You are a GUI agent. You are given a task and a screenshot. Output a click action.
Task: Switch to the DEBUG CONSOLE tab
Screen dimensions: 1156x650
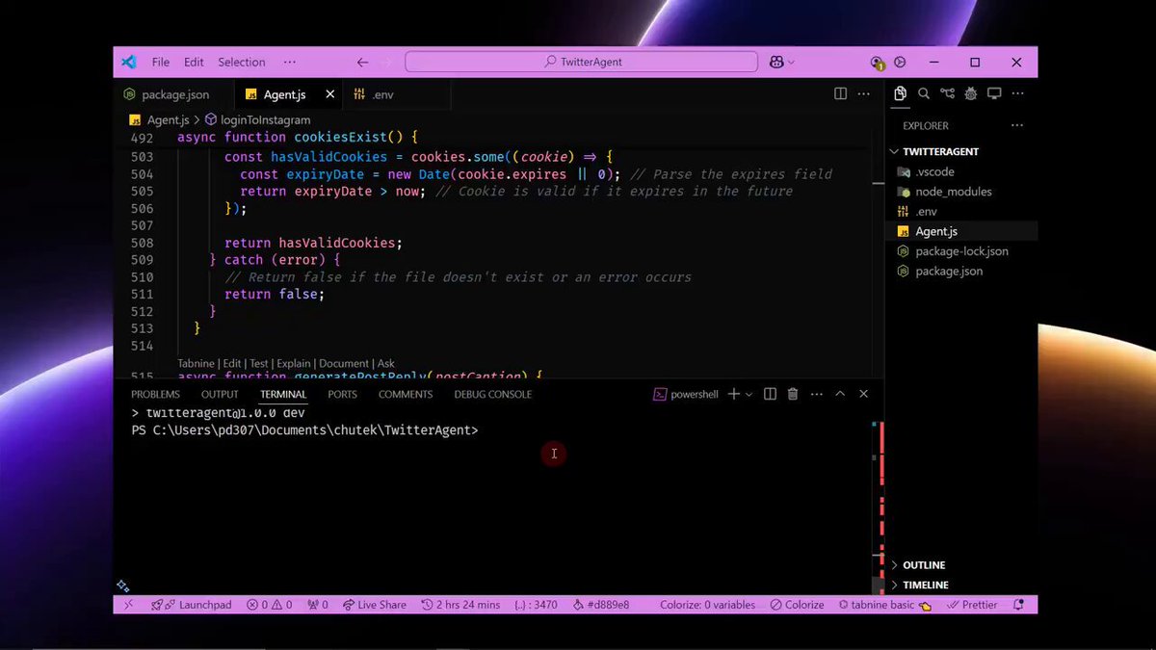tap(492, 394)
